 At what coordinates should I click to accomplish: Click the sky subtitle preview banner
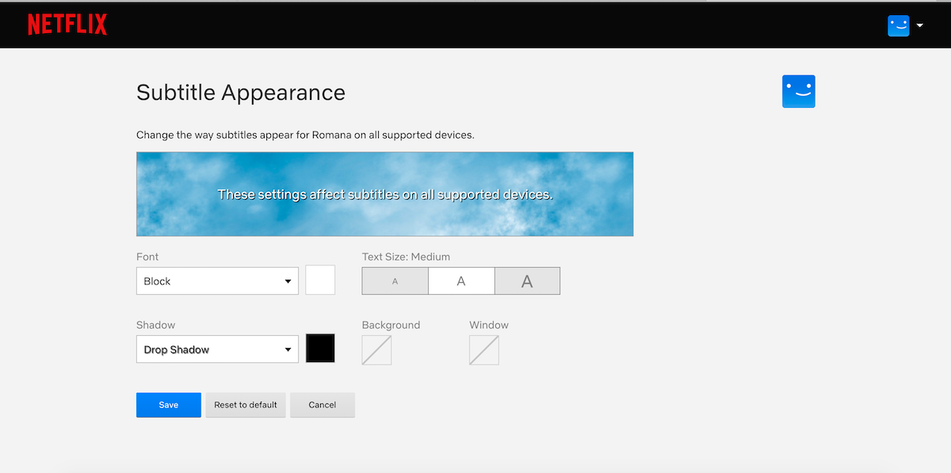tap(384, 194)
